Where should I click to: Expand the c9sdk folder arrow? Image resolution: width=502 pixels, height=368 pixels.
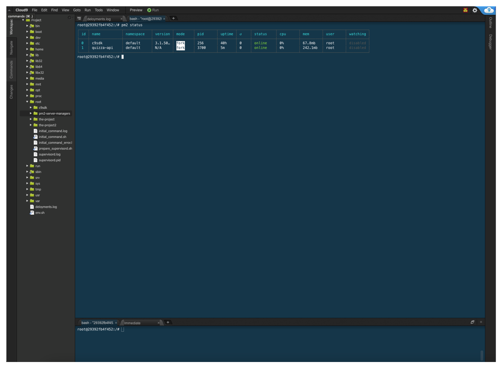[31, 107]
